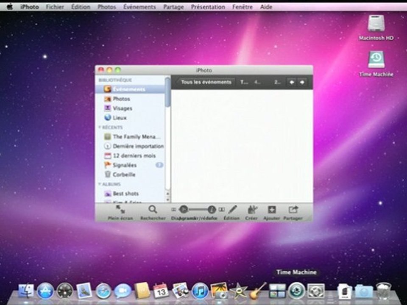Open iTunes from the Dock
This screenshot has width=407, height=305.
(200, 291)
